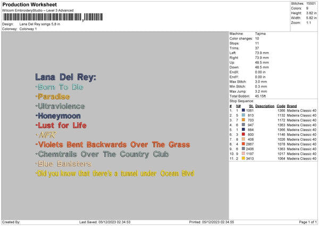Click the 'Brand' column header
The image size is (319, 226).
pyautogui.click(x=291, y=106)
